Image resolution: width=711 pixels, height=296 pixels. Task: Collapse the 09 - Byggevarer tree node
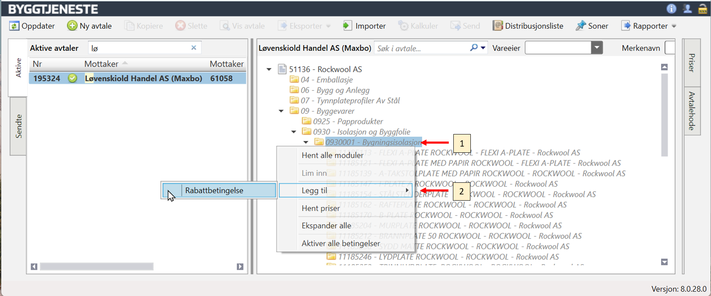[x=281, y=111]
